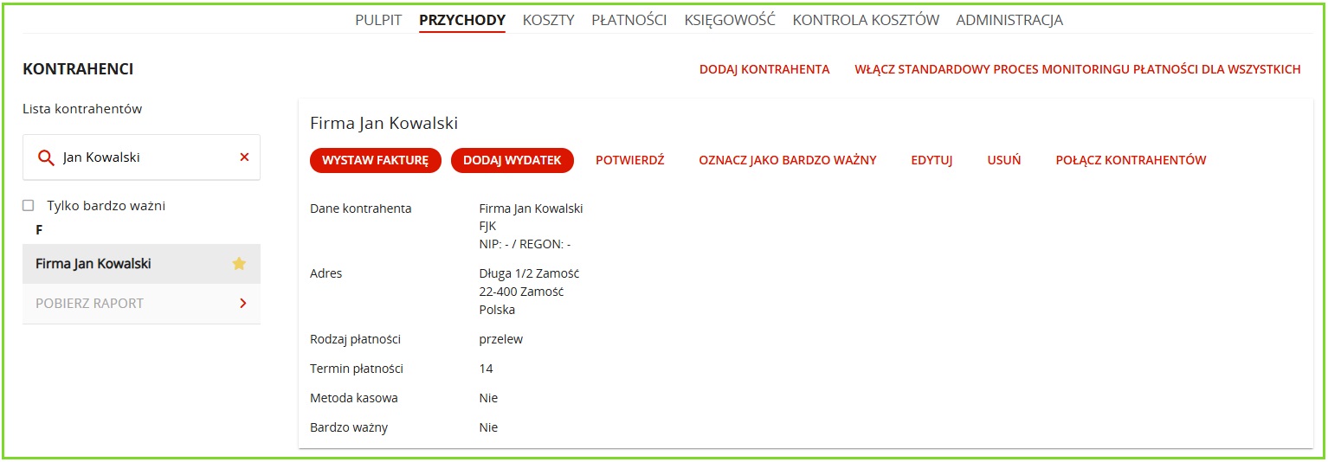Click the country value Polska
The image size is (1328, 462).
(x=497, y=310)
